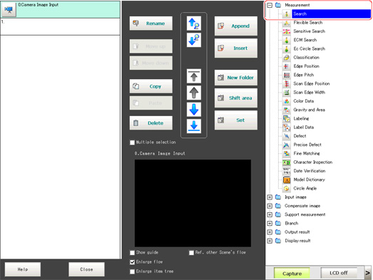Click the search-up arrow with magnifier icon
This screenshot has width=373, height=280.
point(194,24)
